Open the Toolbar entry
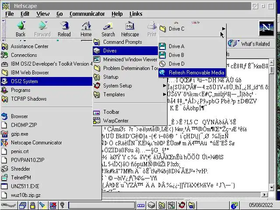This screenshot has height=210, width=280. 130,112
